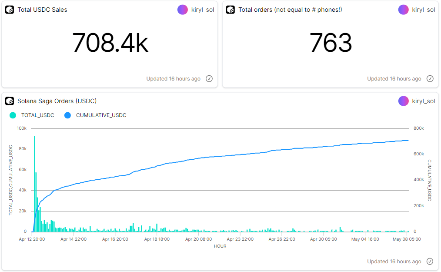Image resolution: width=441 pixels, height=272 pixels.
Task: Click the left TOTAL_USDC,CUMULATIVE_USDC axis title
Action: coord(11,180)
